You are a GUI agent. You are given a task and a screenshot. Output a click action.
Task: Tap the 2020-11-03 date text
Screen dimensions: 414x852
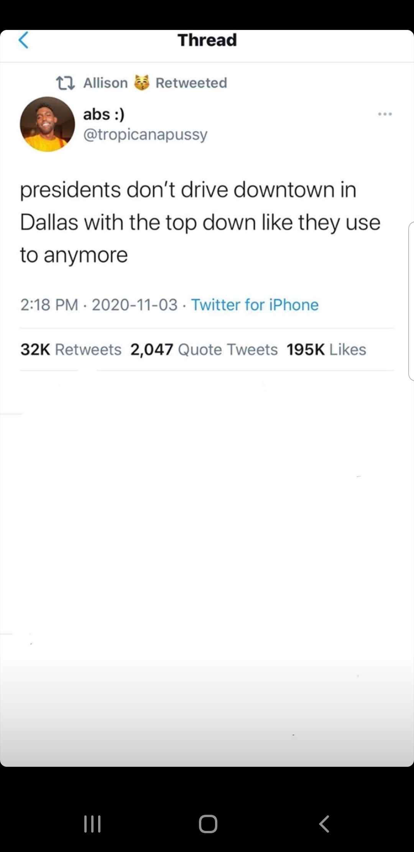pyautogui.click(x=135, y=305)
